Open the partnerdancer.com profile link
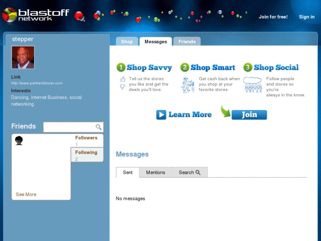This screenshot has height=241, width=321. pyautogui.click(x=37, y=83)
